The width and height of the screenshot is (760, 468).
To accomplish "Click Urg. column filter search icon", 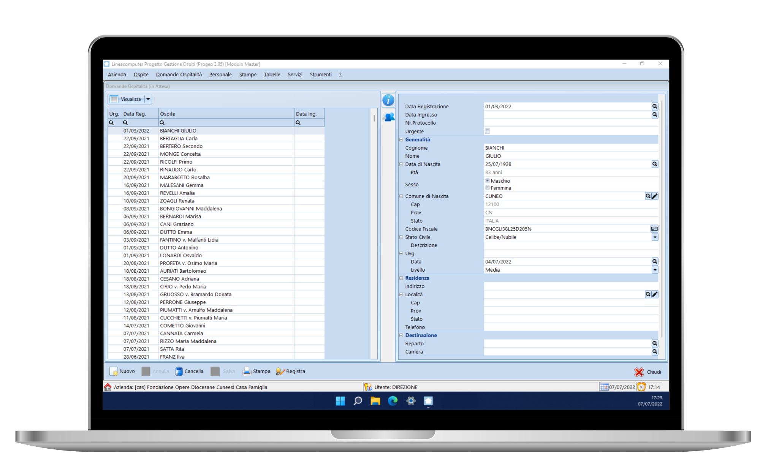I will click(x=111, y=123).
